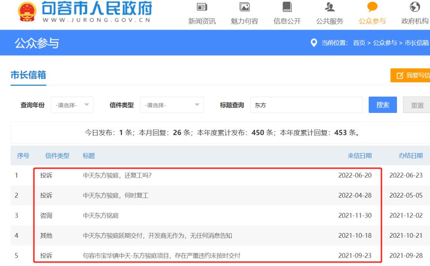Open the 新闻资讯 news document icon
The height and width of the screenshot is (266, 430).
click(202, 8)
